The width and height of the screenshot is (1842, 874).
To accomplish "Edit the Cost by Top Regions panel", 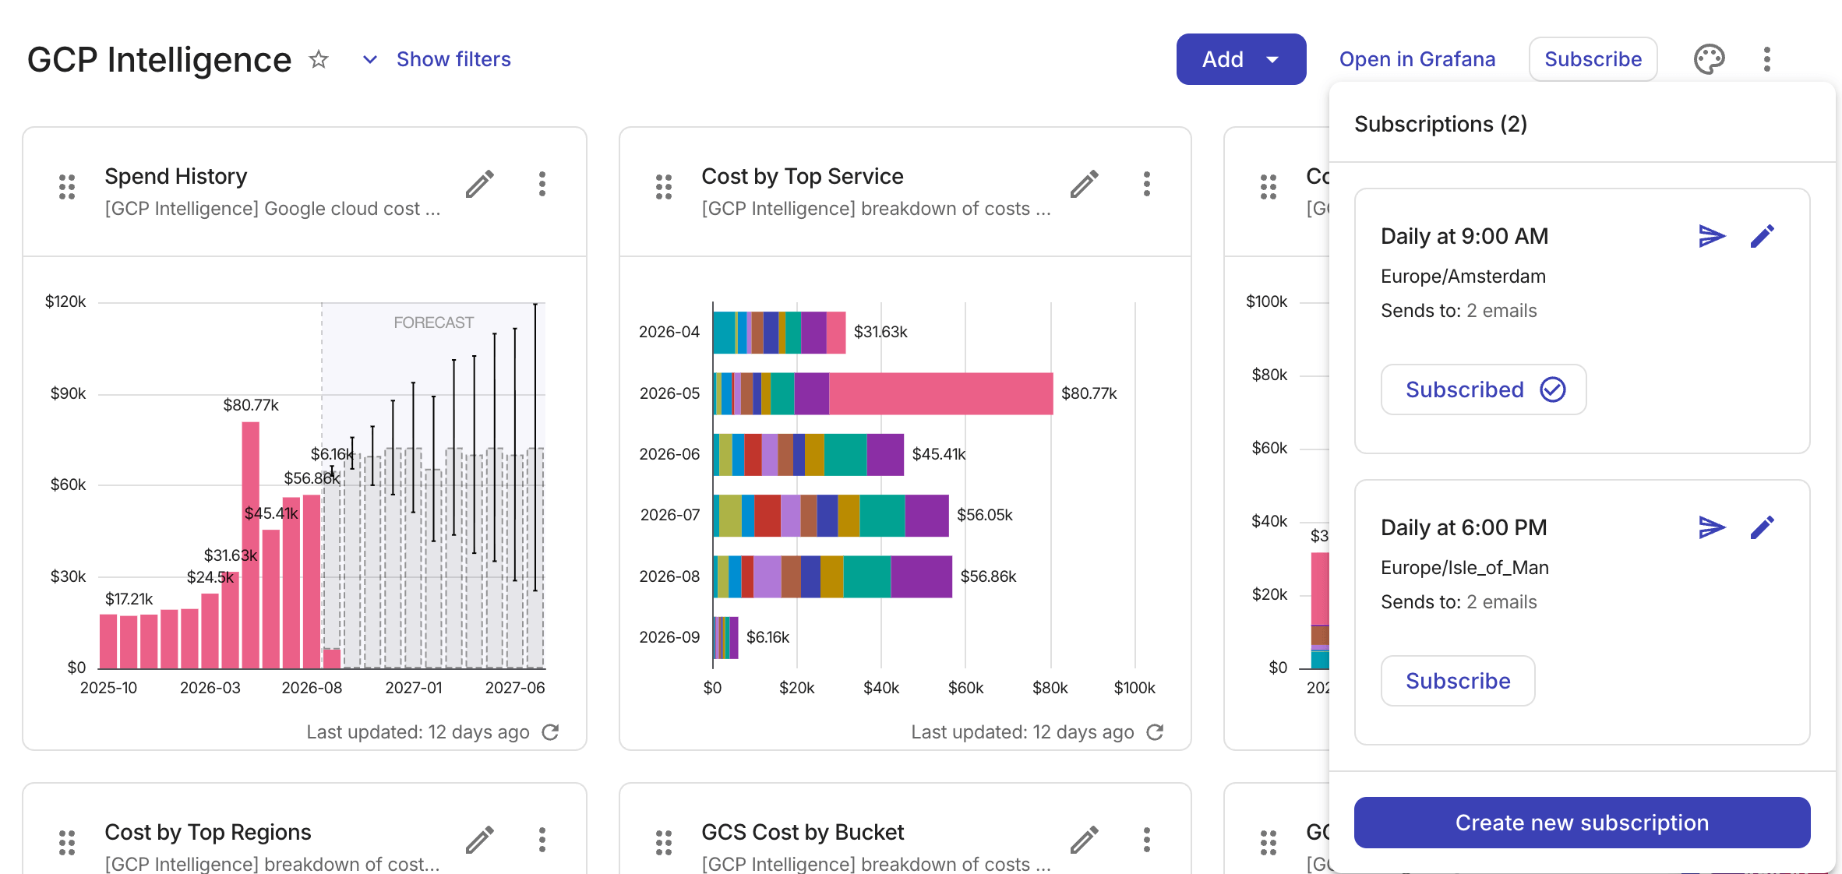I will point(479,840).
